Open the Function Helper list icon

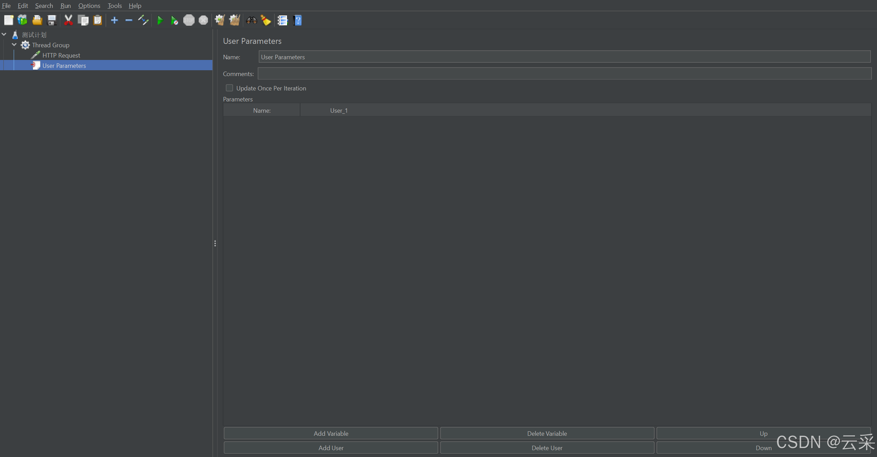click(283, 20)
